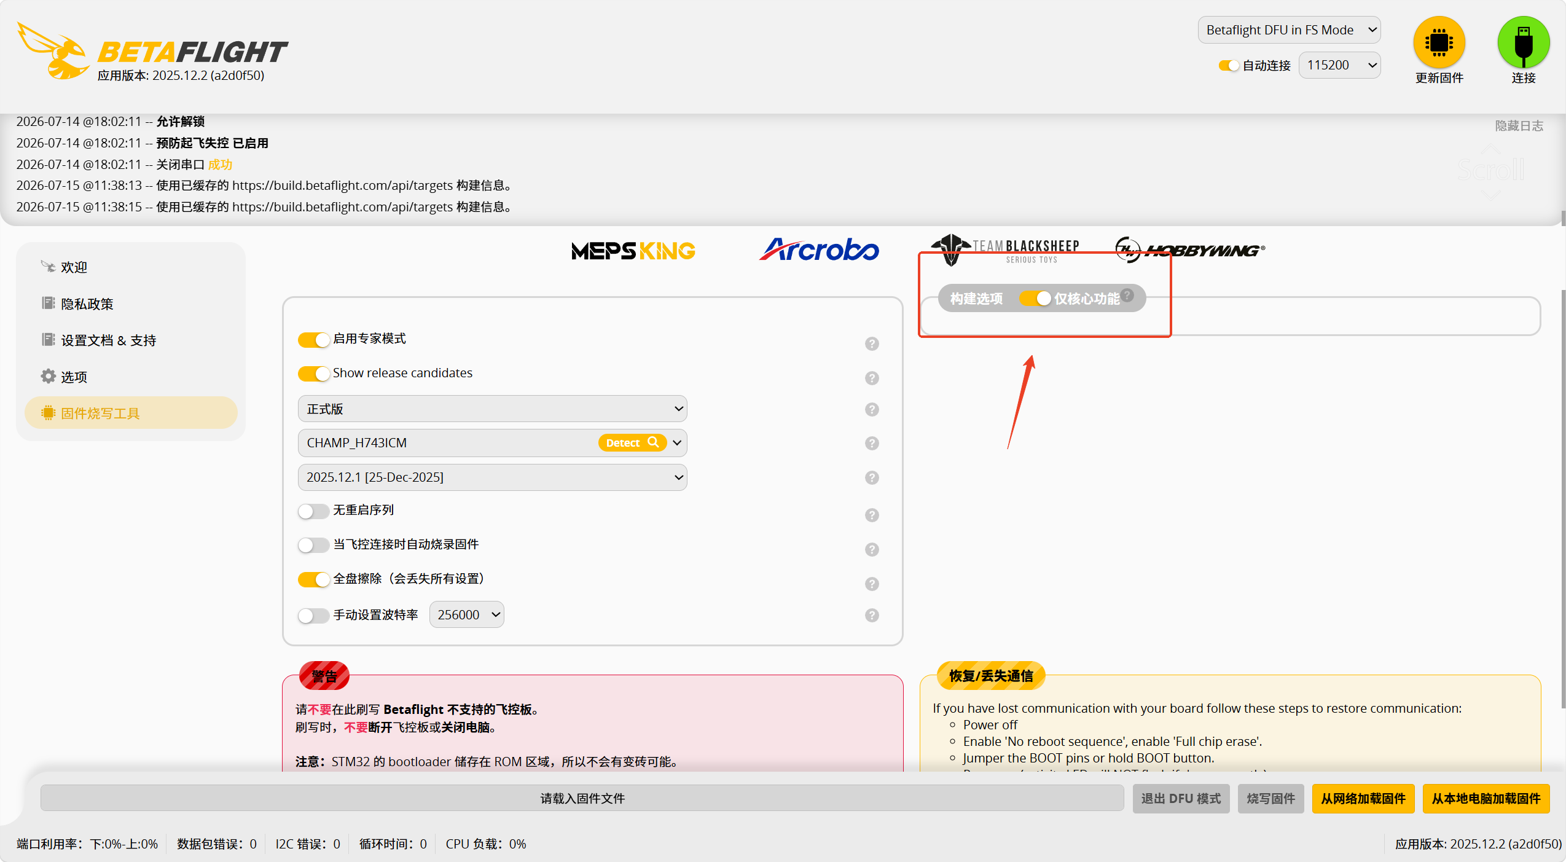This screenshot has width=1566, height=862.
Task: Click the 请载入固件文件 progress bar
Action: pyautogui.click(x=582, y=799)
